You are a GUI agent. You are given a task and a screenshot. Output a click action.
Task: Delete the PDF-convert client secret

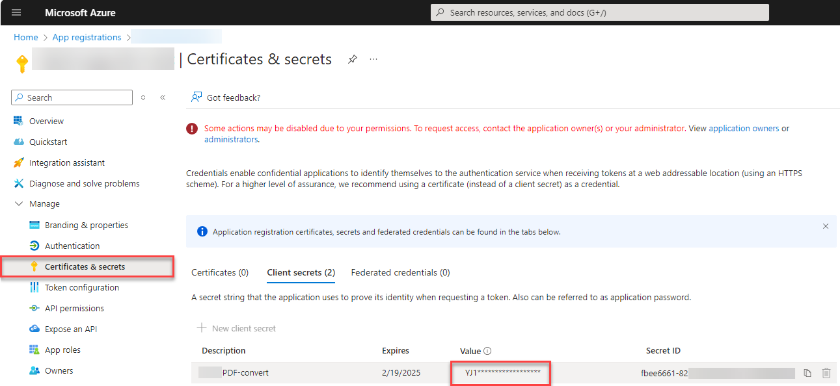pos(826,373)
